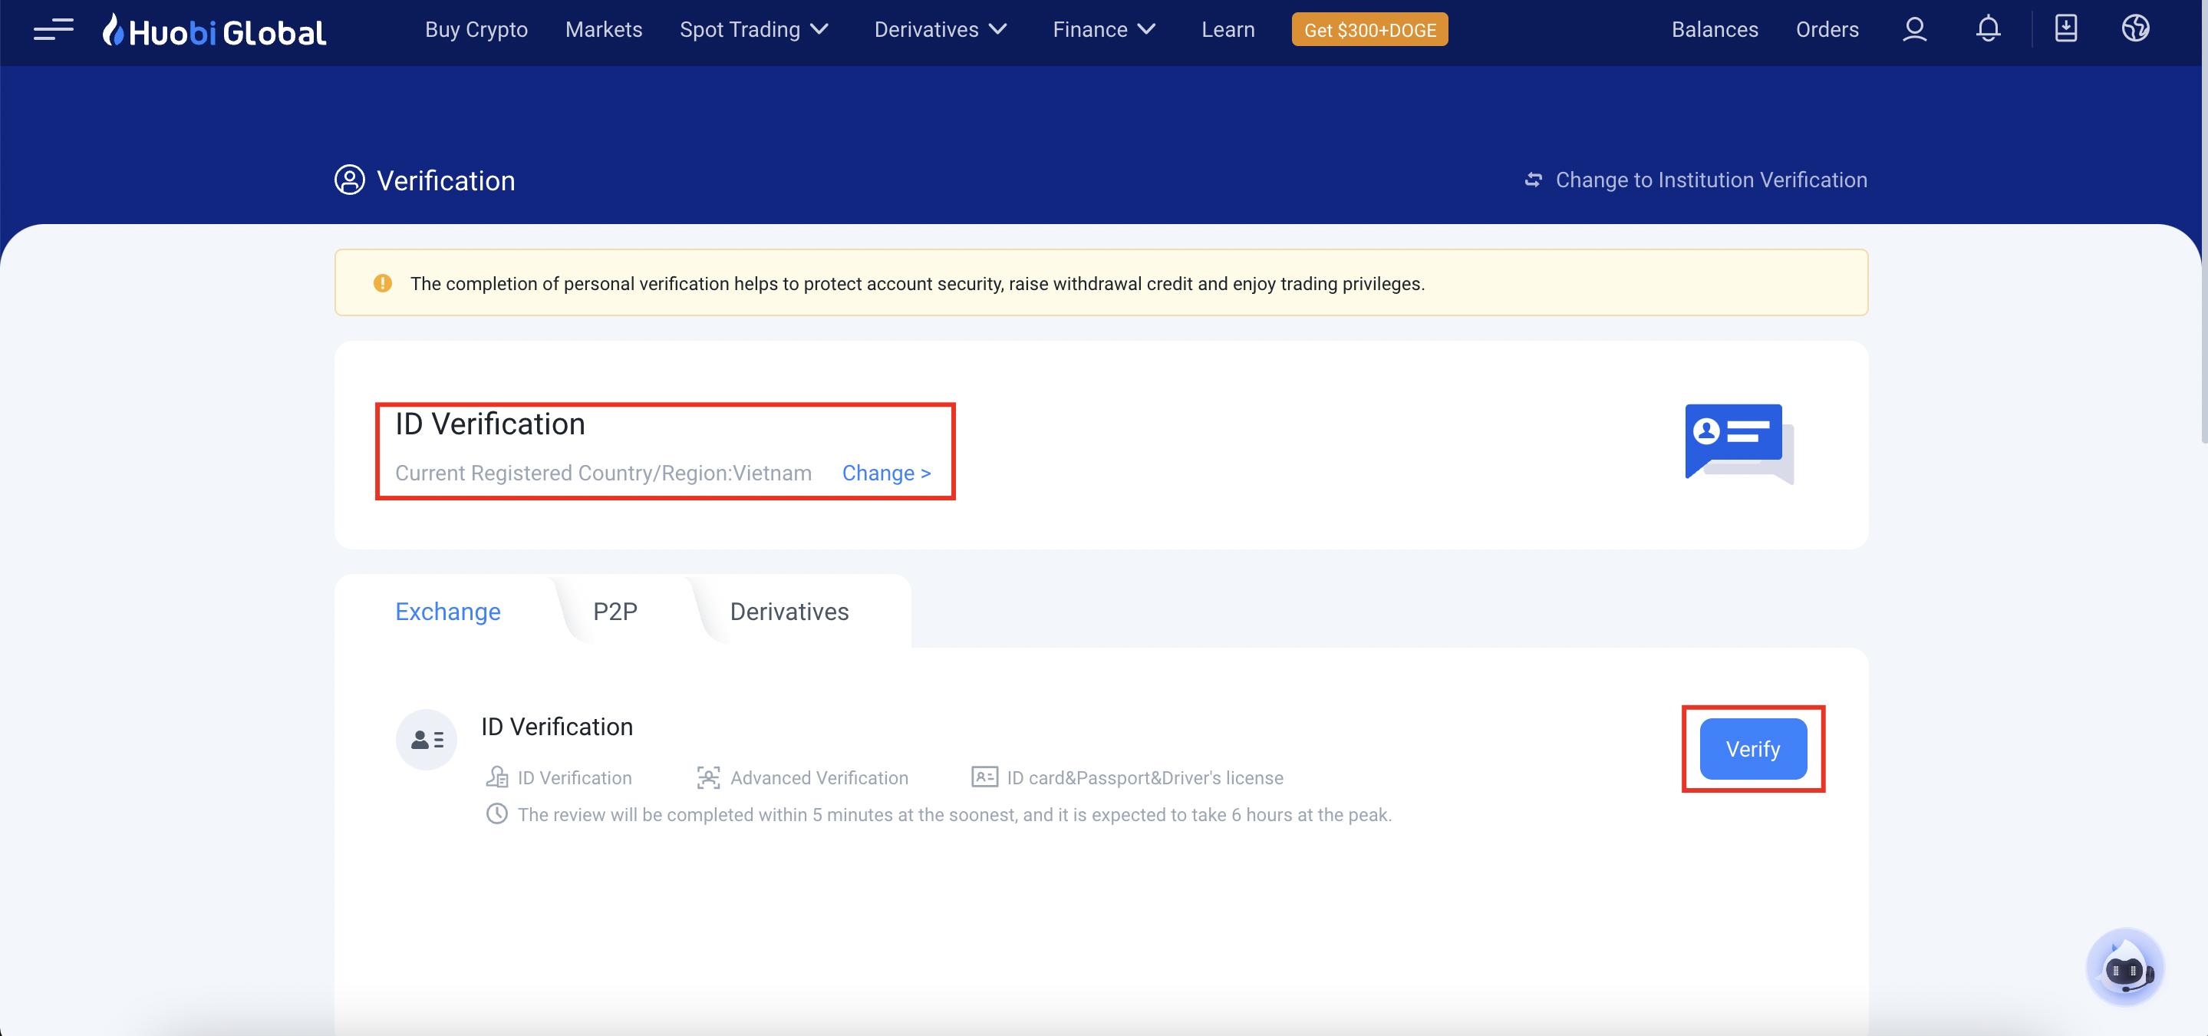
Task: Expand the Finance dropdown menu
Action: click(1104, 30)
